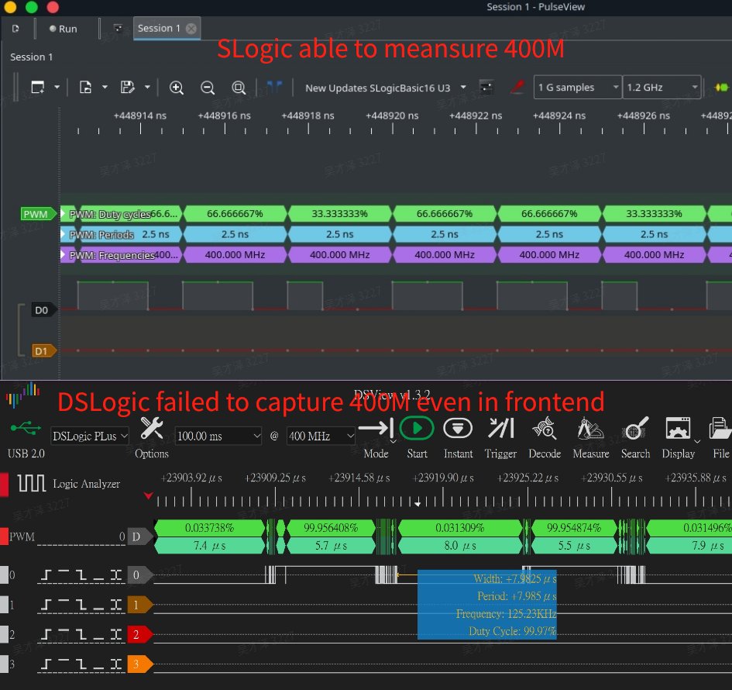Open the DSLogic PLus device dropdown
This screenshot has width=732, height=690.
(90, 436)
